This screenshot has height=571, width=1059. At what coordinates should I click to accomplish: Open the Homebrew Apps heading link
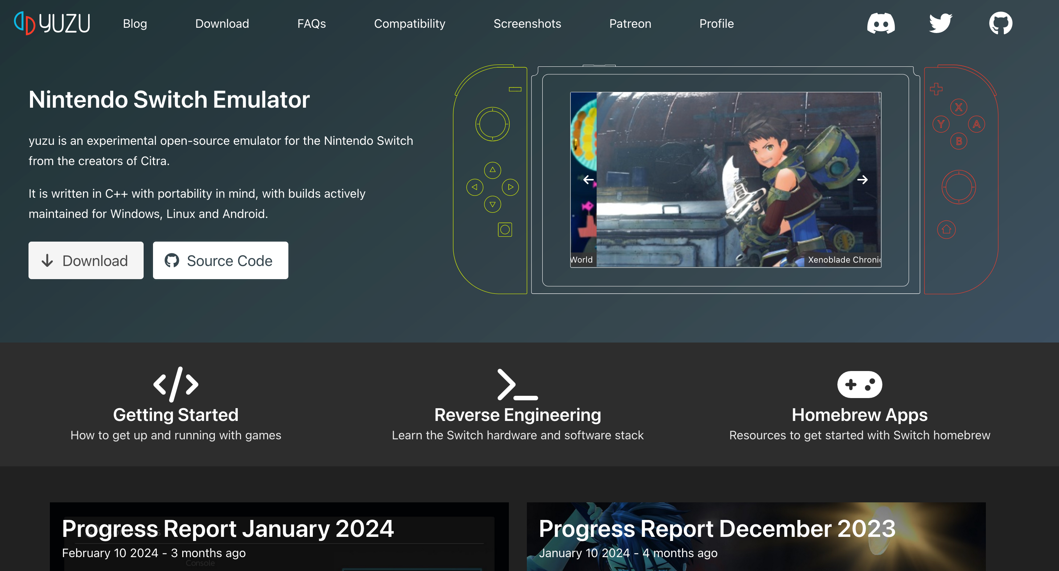click(x=859, y=415)
